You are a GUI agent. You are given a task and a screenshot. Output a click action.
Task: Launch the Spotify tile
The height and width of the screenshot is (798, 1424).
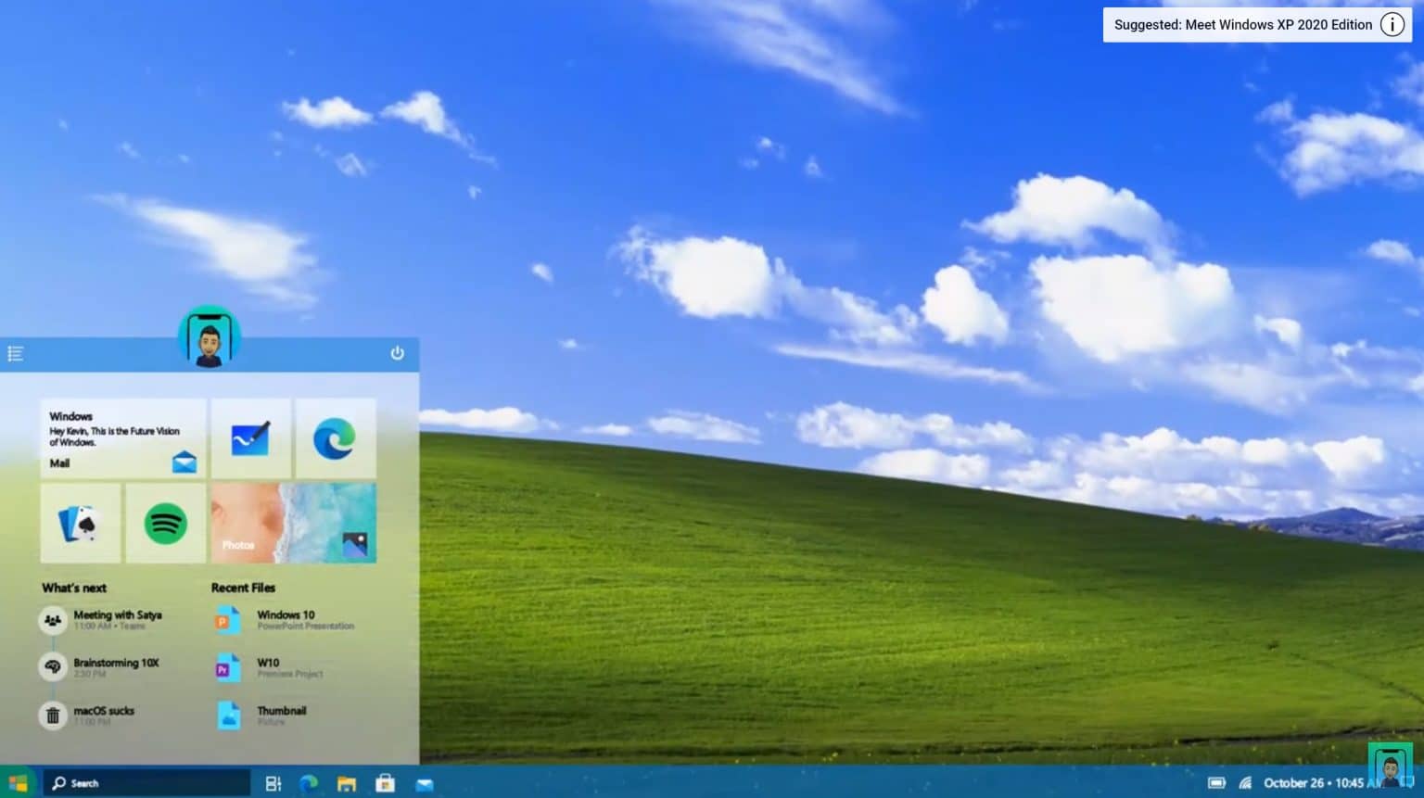coord(165,523)
